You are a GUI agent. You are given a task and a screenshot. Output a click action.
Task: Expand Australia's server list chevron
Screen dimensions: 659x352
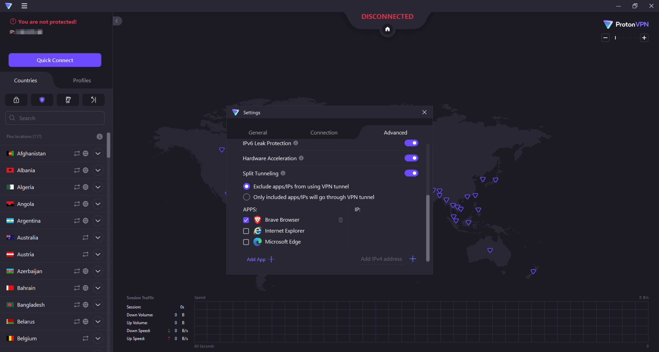coord(98,238)
